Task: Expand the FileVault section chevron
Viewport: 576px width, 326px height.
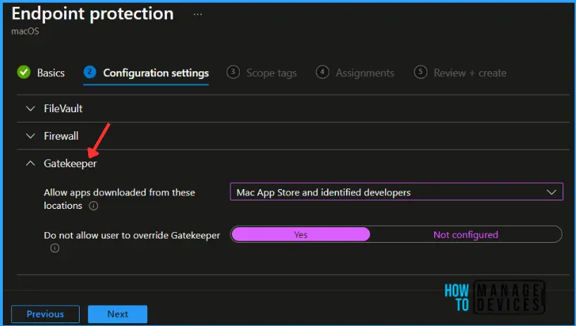Action: 30,109
